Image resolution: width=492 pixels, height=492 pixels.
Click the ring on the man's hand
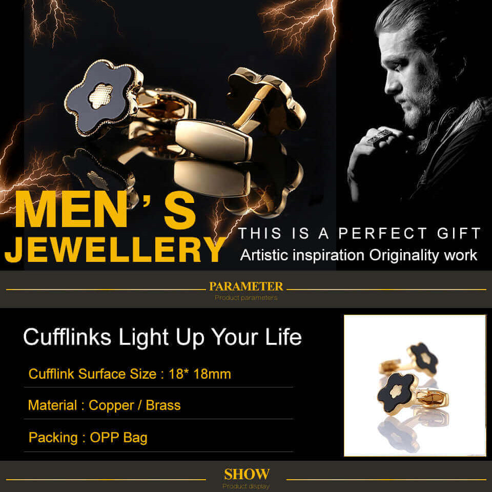[380, 135]
